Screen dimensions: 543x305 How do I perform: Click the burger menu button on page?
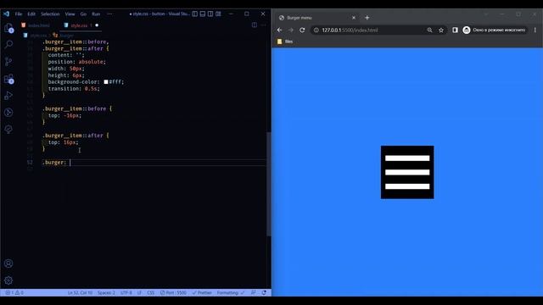[407, 172]
